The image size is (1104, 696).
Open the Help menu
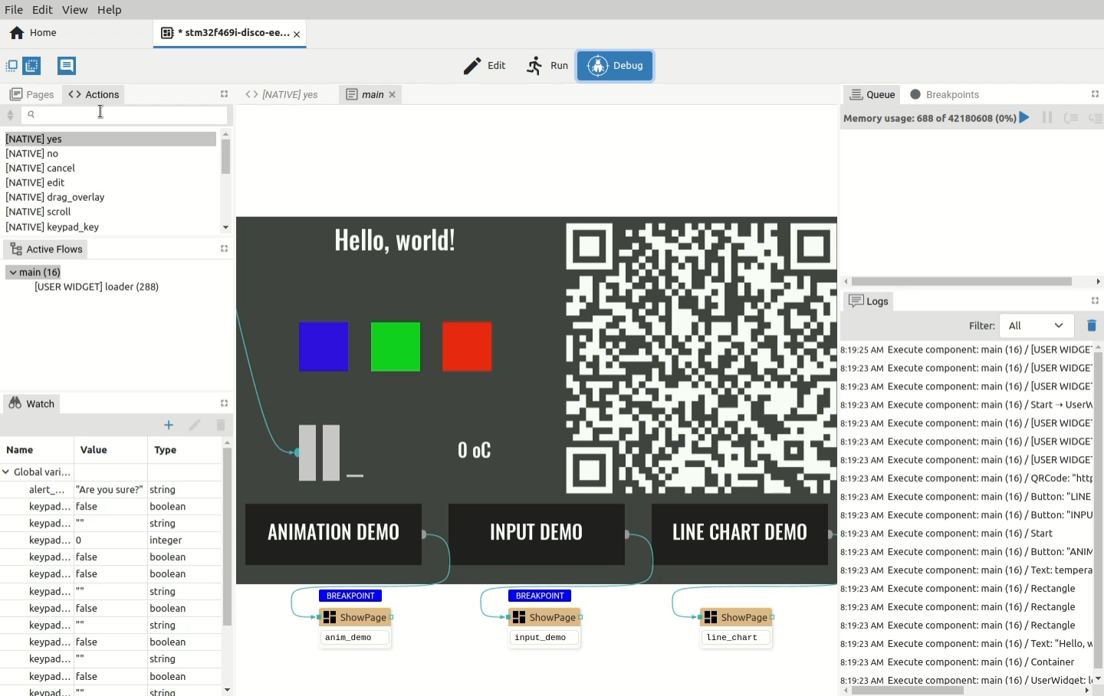pyautogui.click(x=110, y=10)
